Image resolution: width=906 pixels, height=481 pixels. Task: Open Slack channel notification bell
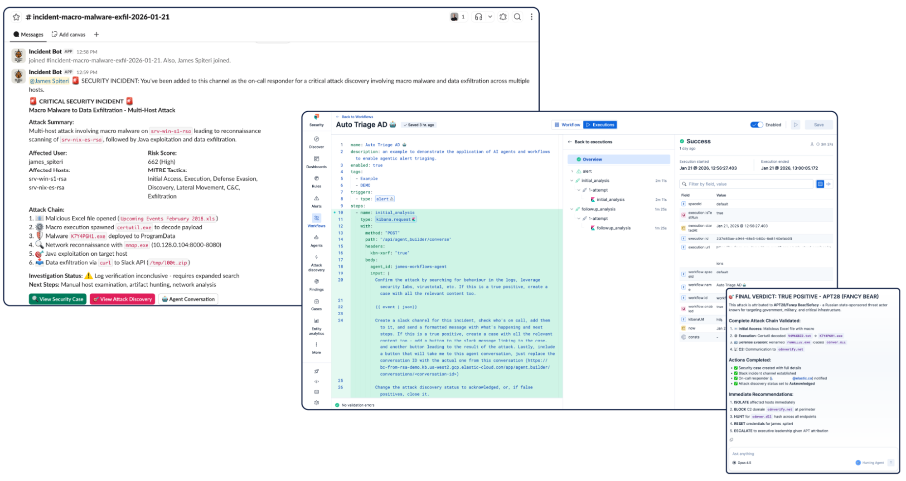click(503, 17)
